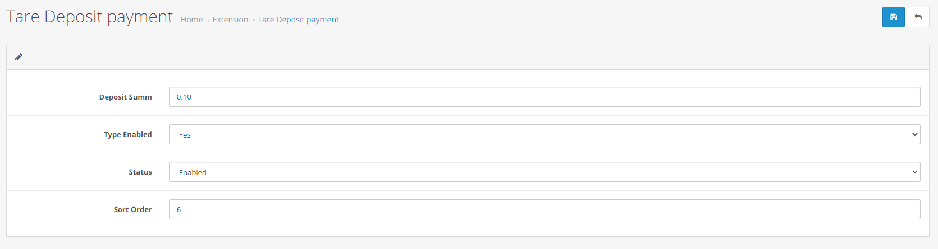Click the back arrow cancel button
The image size is (938, 249).
918,17
